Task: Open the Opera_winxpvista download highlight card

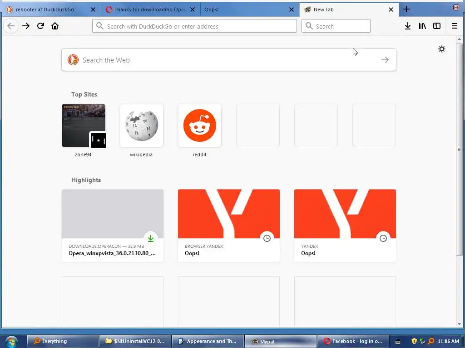Action: point(113,226)
